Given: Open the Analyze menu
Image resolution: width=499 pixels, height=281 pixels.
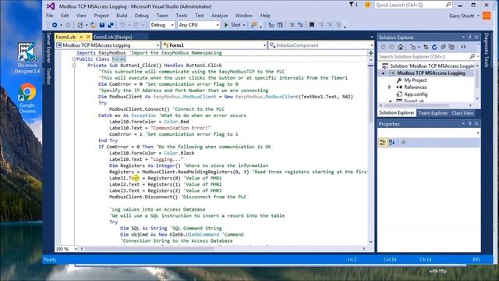Looking at the screenshot, I should [x=220, y=16].
